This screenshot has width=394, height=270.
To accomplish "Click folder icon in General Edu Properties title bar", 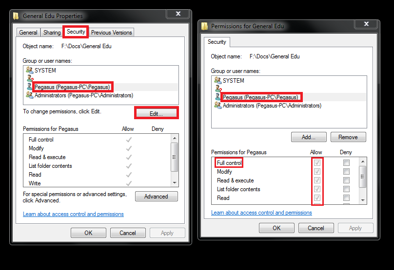I will click(x=16, y=16).
